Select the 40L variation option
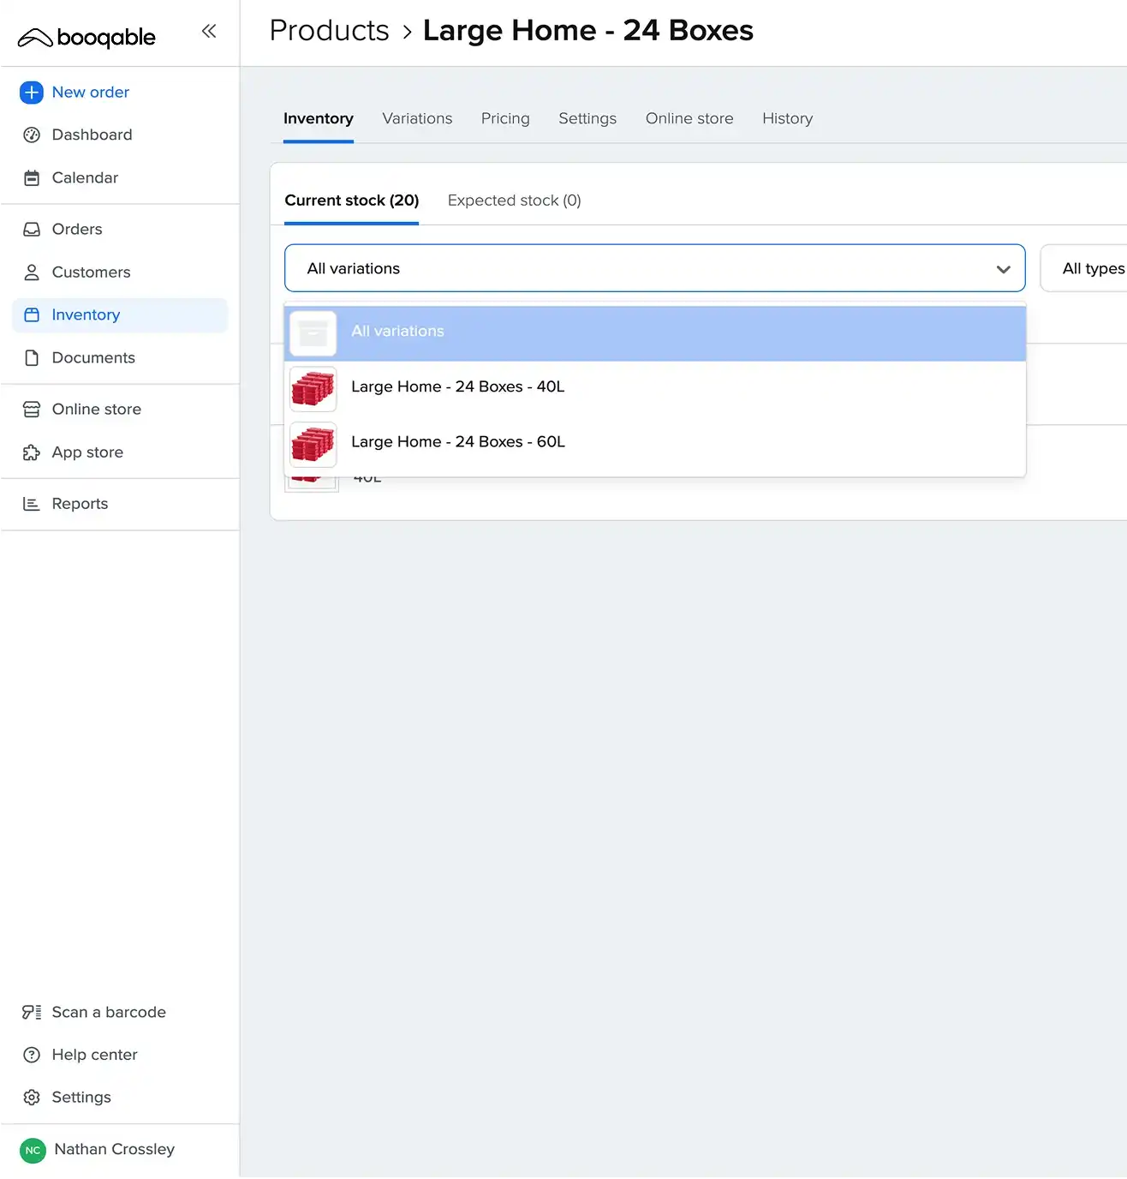Viewport: 1127px width, 1179px height. [x=457, y=386]
